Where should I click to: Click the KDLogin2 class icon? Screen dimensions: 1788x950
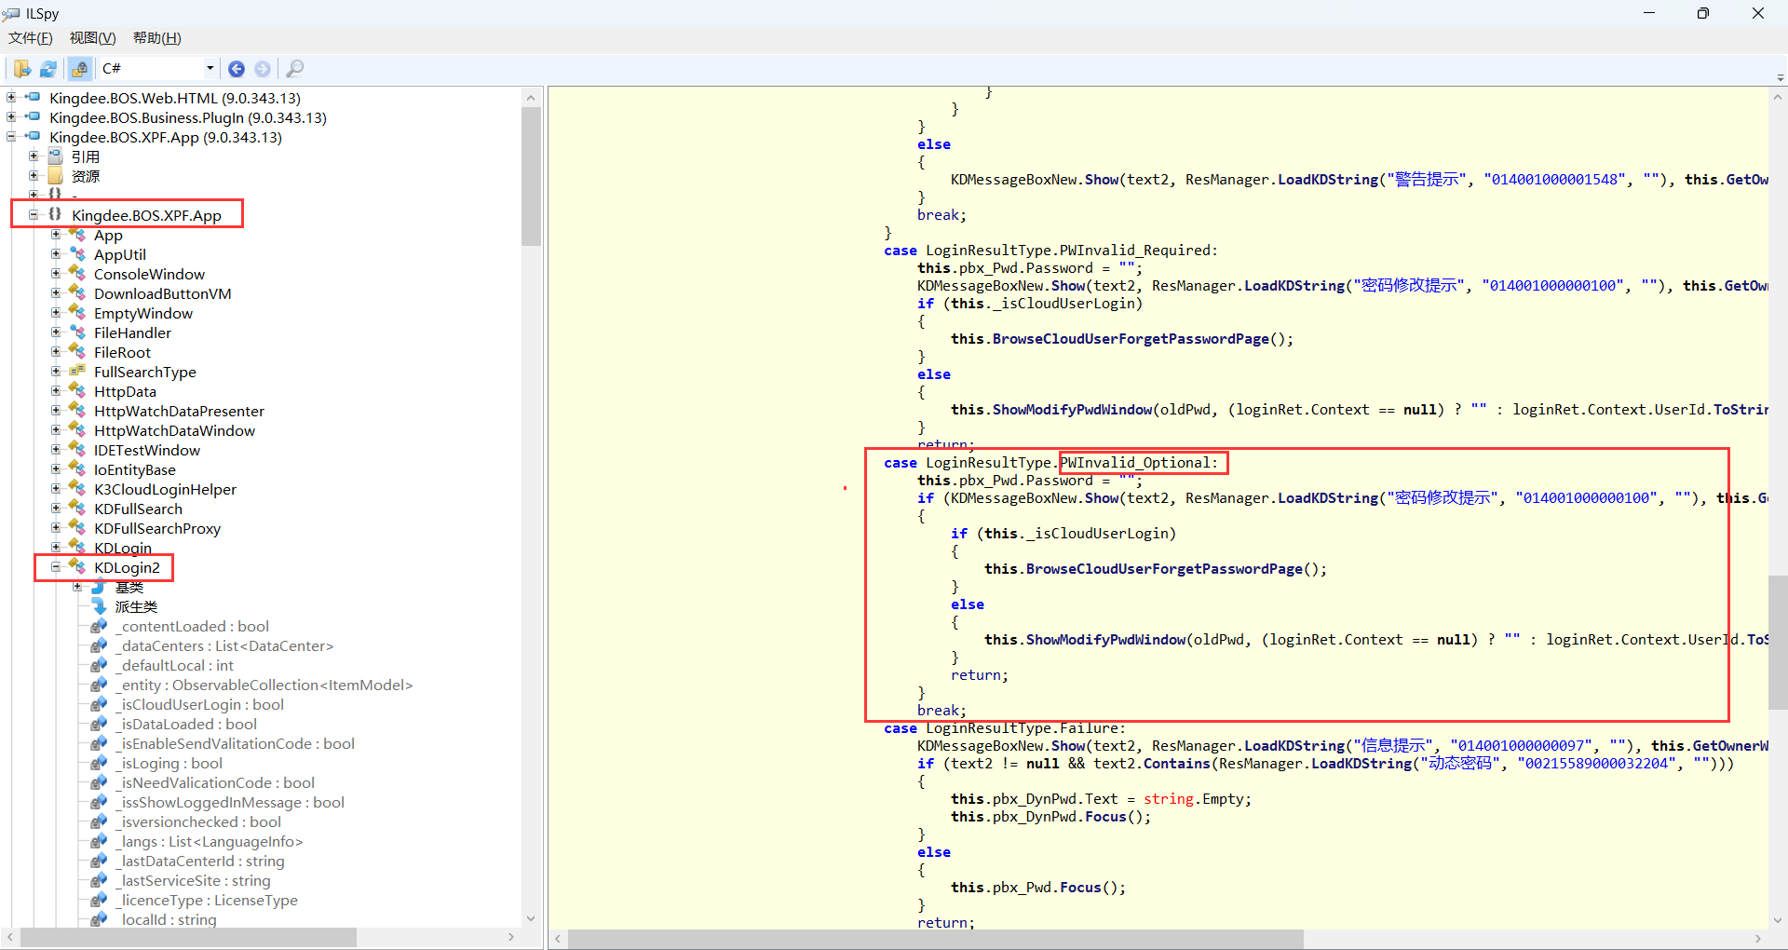[77, 566]
